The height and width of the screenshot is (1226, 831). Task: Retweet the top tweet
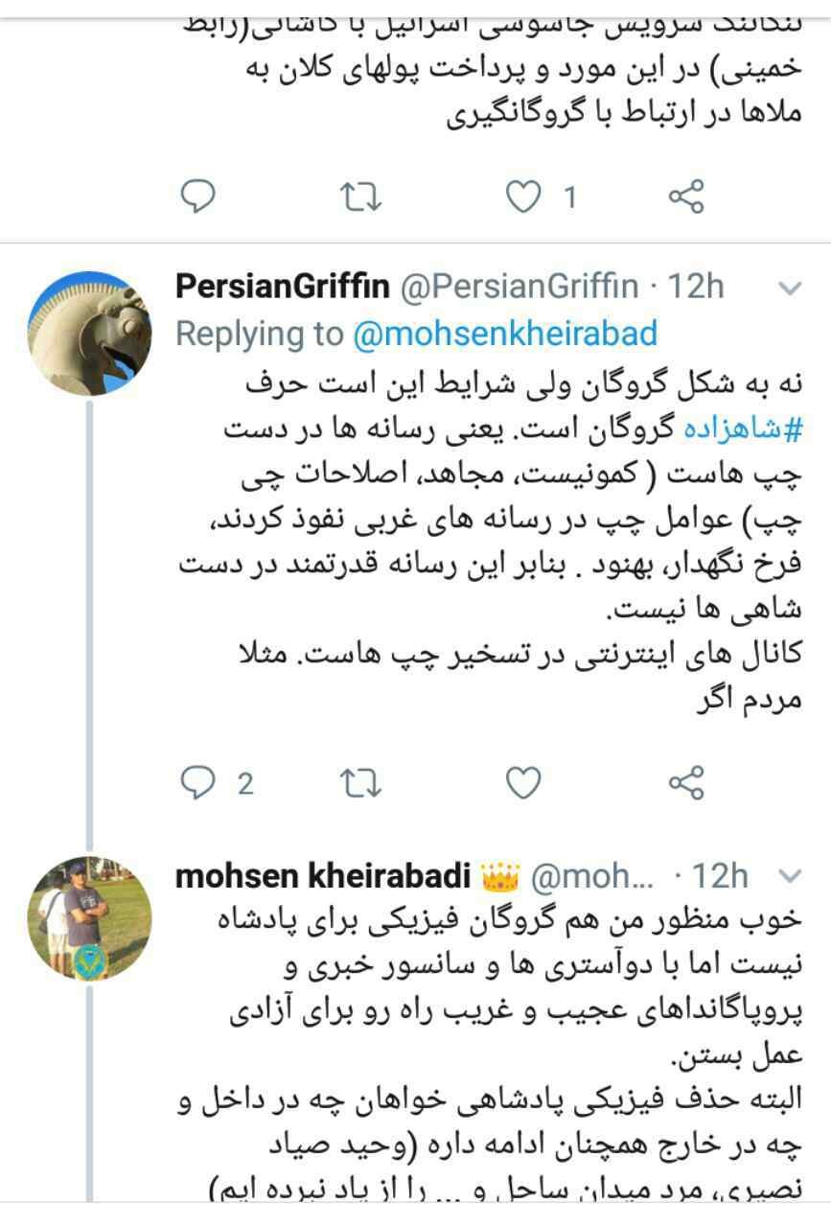[x=361, y=197]
